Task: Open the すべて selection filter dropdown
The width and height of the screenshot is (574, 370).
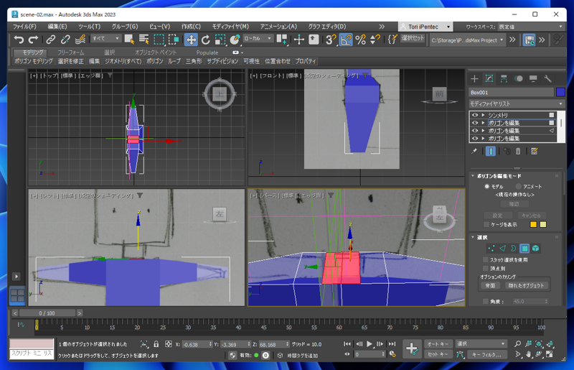Action: pyautogui.click(x=105, y=38)
